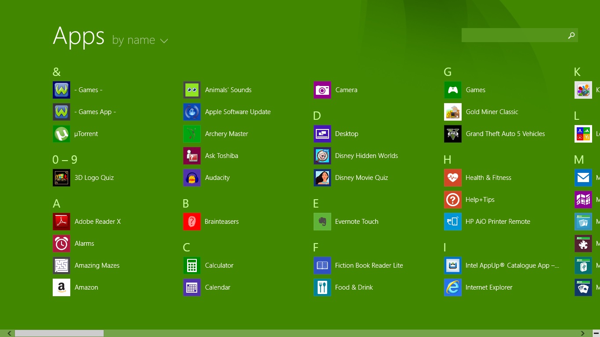This screenshot has height=337, width=600.
Task: Select the '&' group heading
Action: click(57, 72)
